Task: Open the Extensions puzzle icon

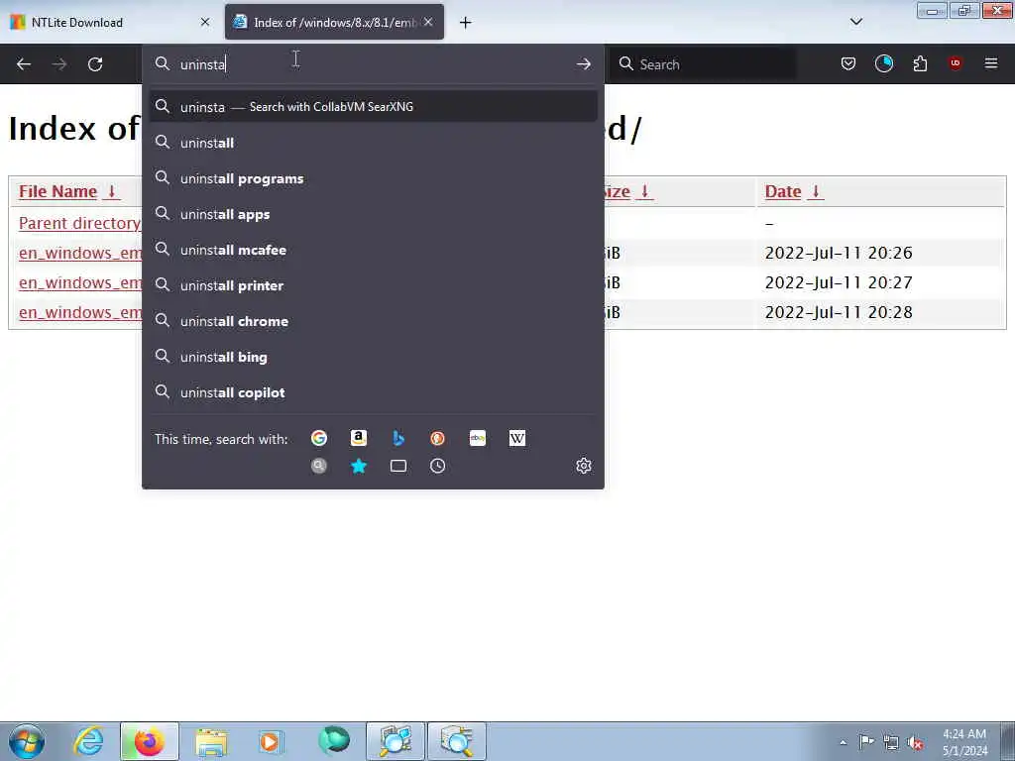Action: [920, 63]
